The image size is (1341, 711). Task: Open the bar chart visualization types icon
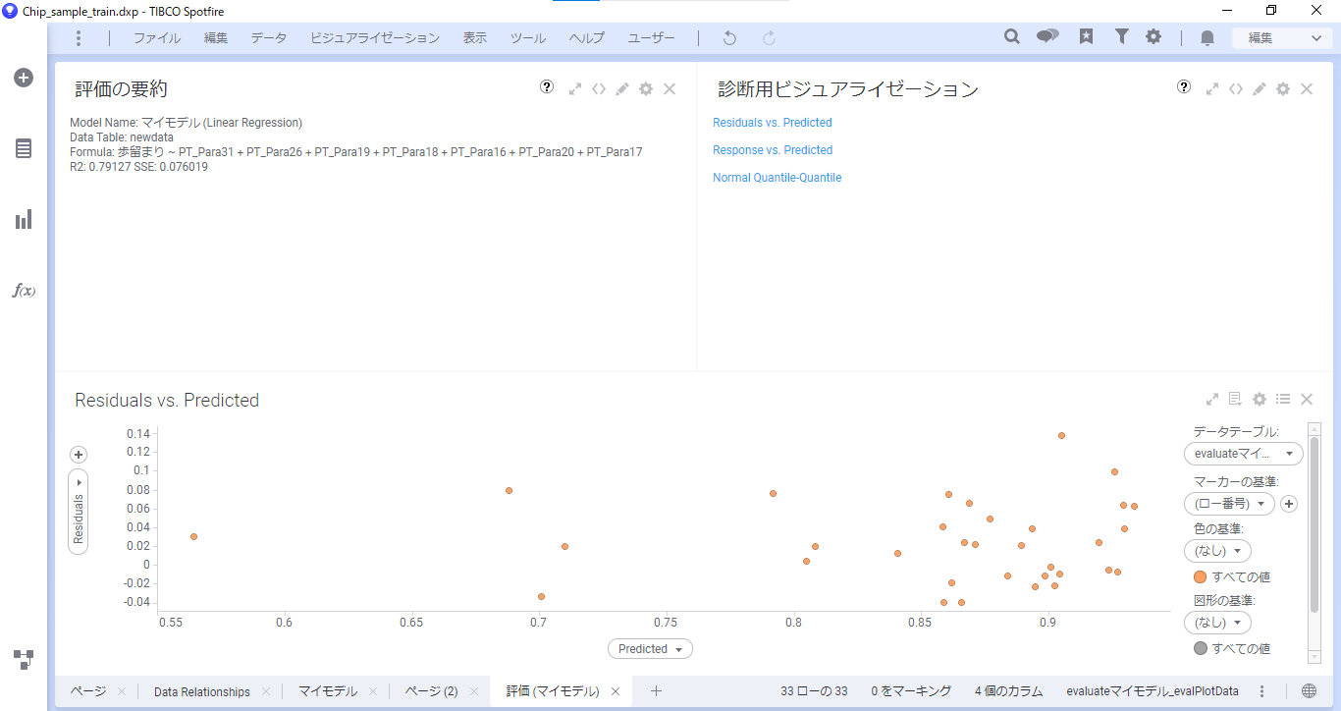[24, 219]
